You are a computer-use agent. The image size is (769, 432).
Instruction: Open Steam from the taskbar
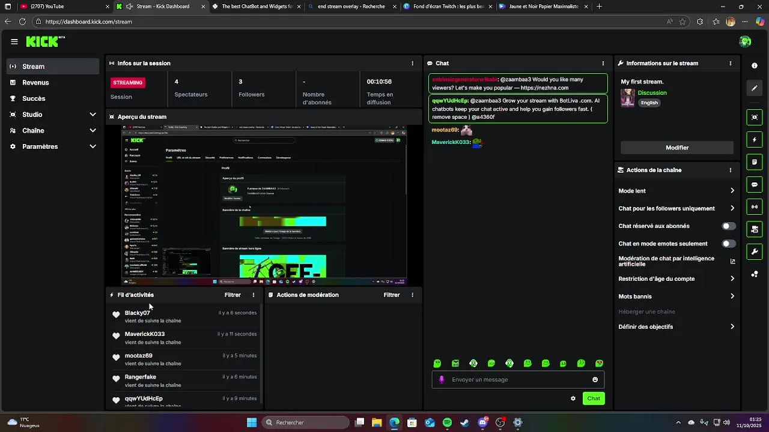click(465, 422)
